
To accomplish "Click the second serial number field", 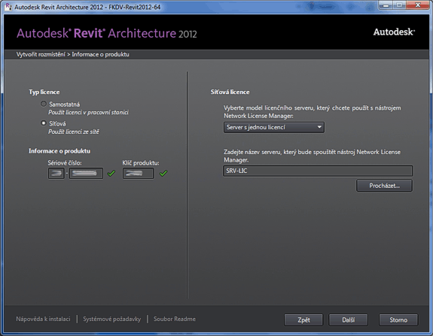I will 86,174.
